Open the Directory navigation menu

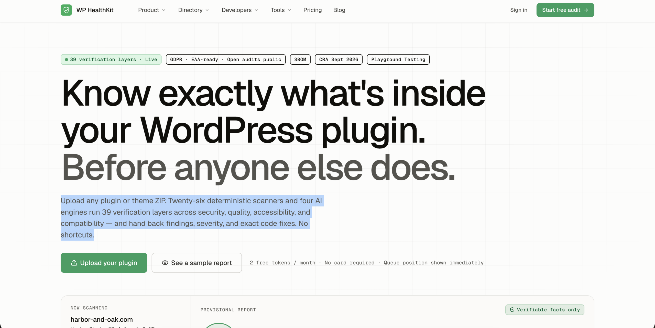click(194, 10)
